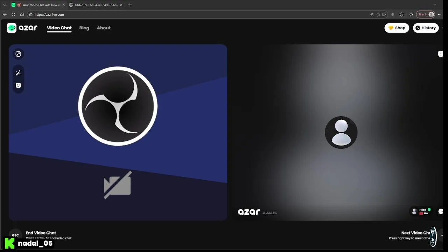This screenshot has width=448, height=252.
Task: Open the Shop with gem icon
Action: (397, 28)
